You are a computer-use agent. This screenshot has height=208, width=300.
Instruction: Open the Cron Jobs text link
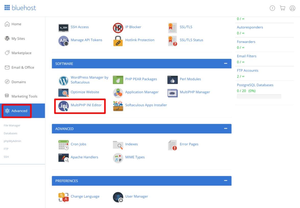tap(78, 144)
